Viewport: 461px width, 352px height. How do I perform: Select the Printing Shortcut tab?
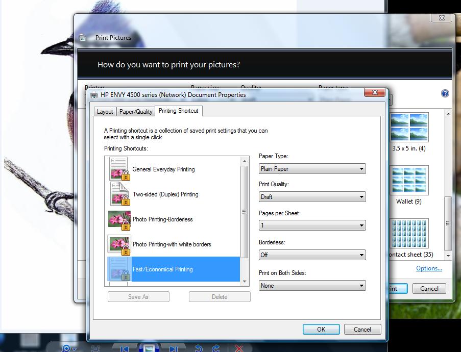[x=179, y=111]
